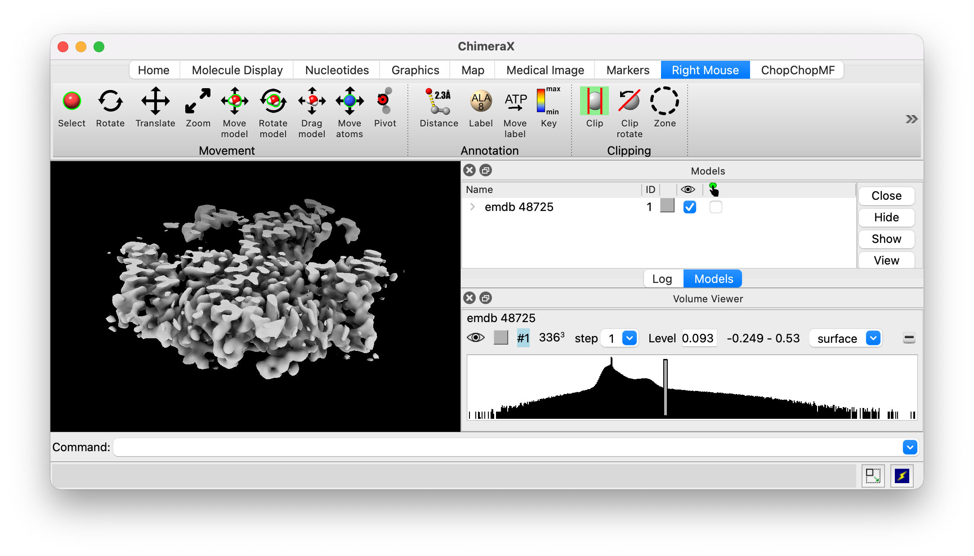Viewport: 974px width, 556px height.
Task: Enable the emdb 48725 selection checkbox
Action: 715,207
